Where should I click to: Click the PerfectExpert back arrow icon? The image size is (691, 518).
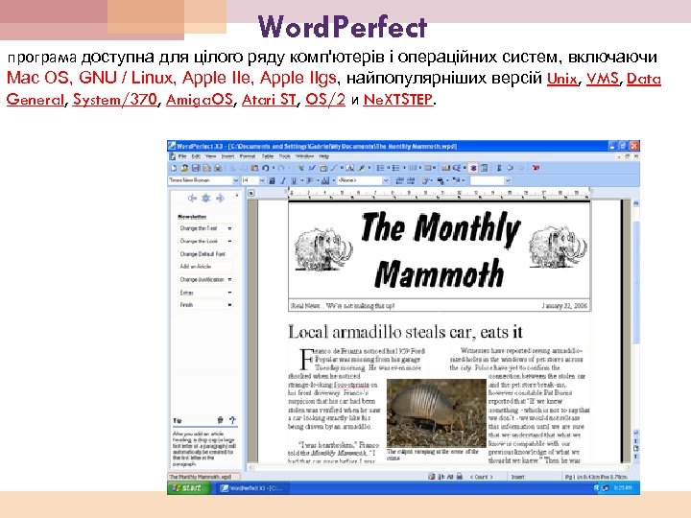tap(192, 199)
